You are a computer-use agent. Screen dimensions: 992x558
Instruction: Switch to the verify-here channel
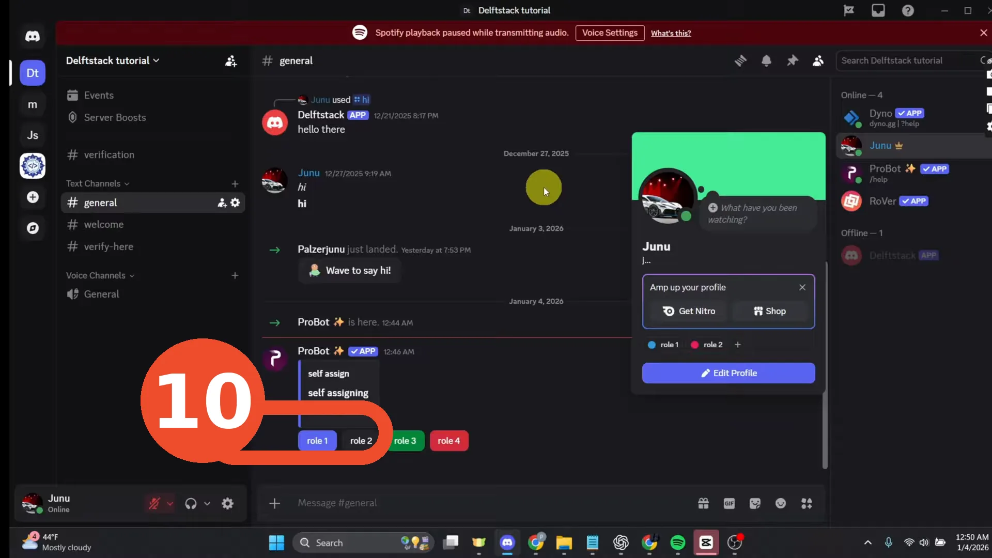[153, 246]
